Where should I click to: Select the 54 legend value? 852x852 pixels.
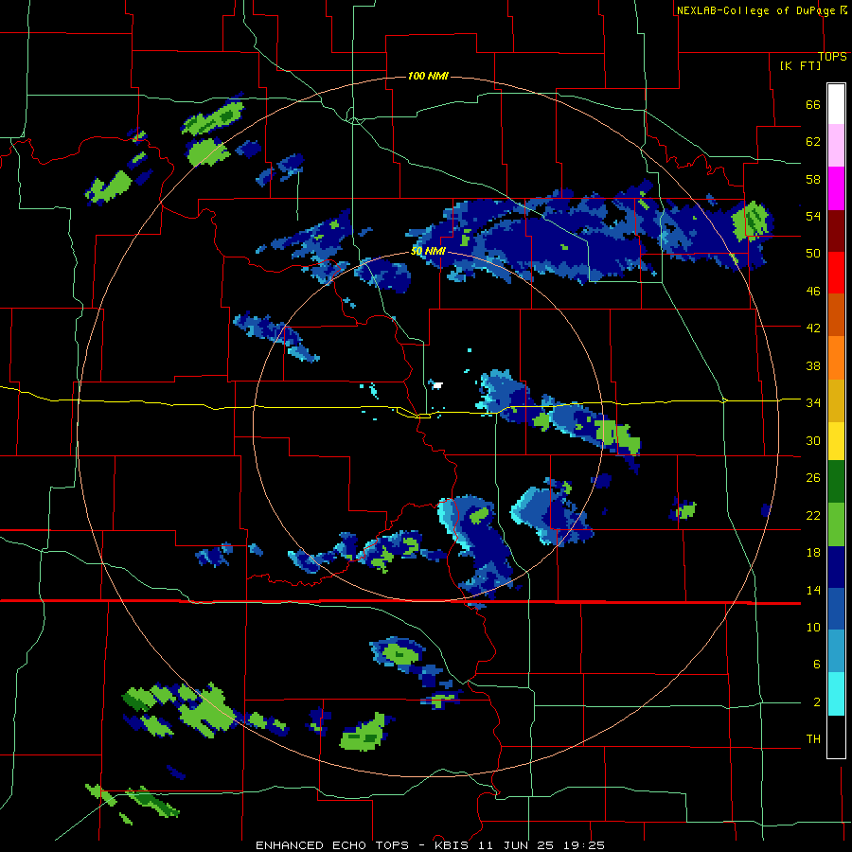click(x=813, y=216)
